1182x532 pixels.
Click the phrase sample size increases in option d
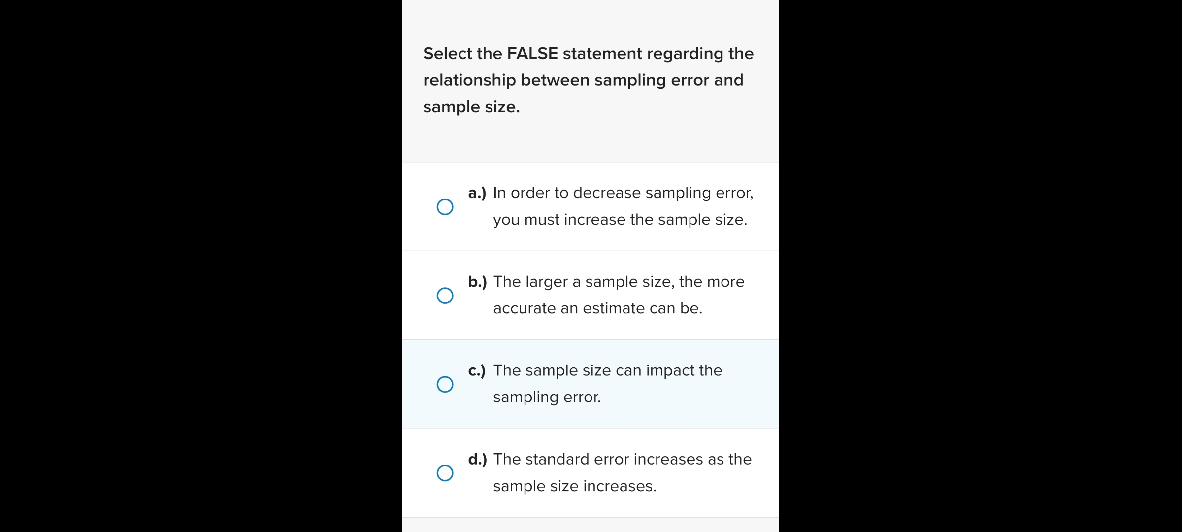[x=574, y=485]
